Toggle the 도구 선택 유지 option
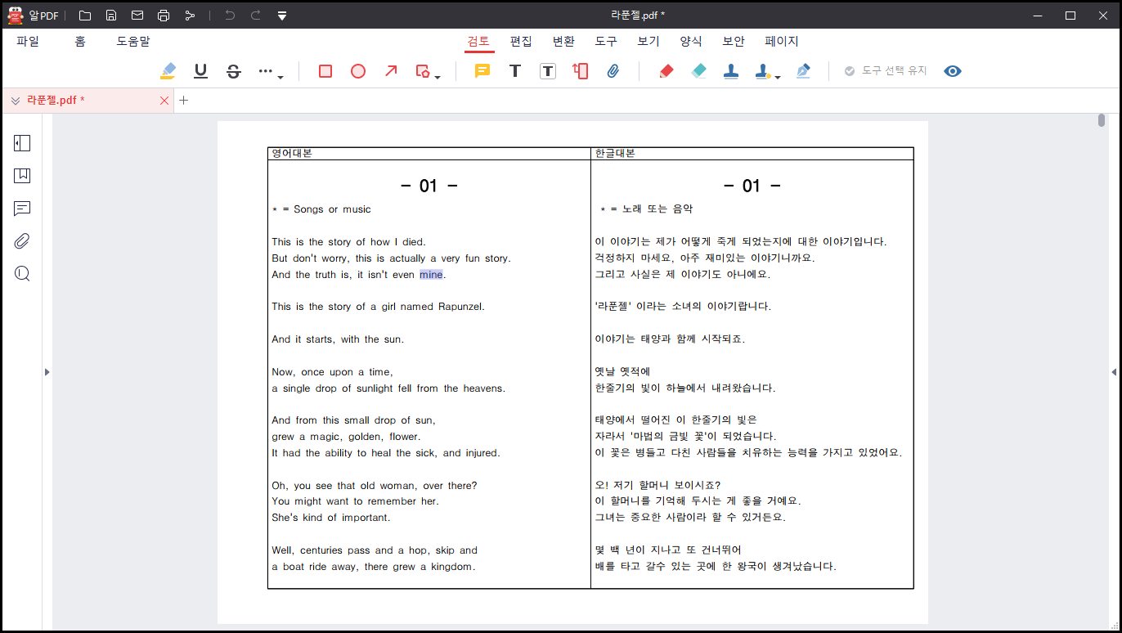The image size is (1122, 633). pyautogui.click(x=886, y=71)
